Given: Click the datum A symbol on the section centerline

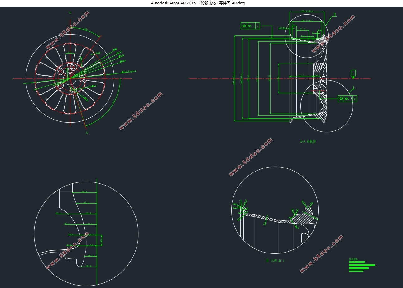Looking at the screenshot, I should [353, 73].
